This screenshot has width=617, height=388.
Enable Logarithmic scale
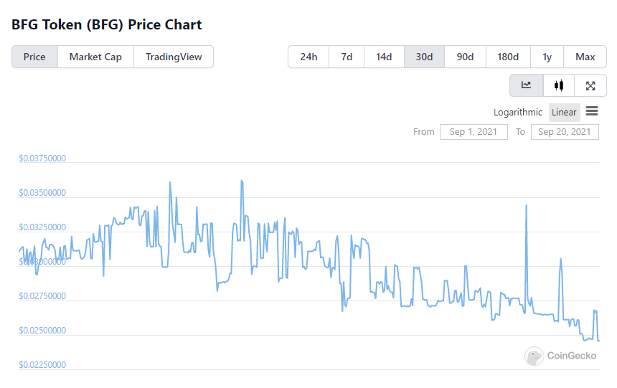[518, 112]
